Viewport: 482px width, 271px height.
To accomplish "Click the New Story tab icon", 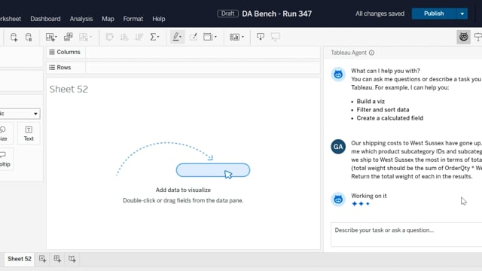I will point(72,259).
